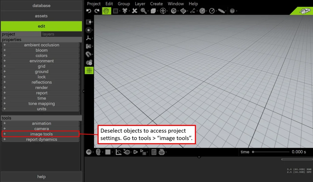Click the concentric circles target icon
This screenshot has width=313, height=182.
pos(89,30)
